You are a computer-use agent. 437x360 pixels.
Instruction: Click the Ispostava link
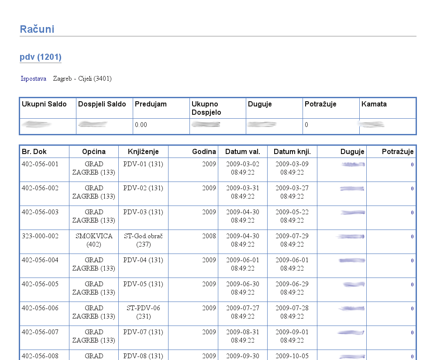pos(34,79)
